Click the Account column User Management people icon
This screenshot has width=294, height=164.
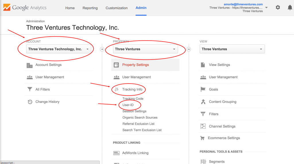pos(30,77)
